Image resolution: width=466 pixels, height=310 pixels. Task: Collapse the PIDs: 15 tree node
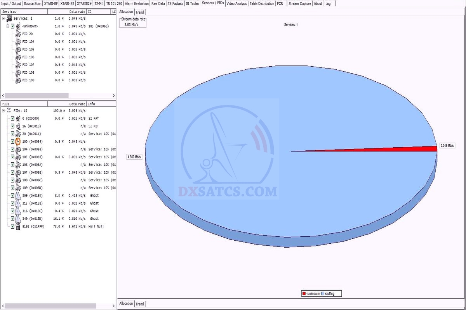click(3, 110)
